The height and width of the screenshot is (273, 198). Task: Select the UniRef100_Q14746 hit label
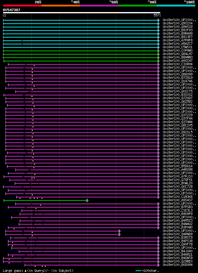tap(178, 81)
